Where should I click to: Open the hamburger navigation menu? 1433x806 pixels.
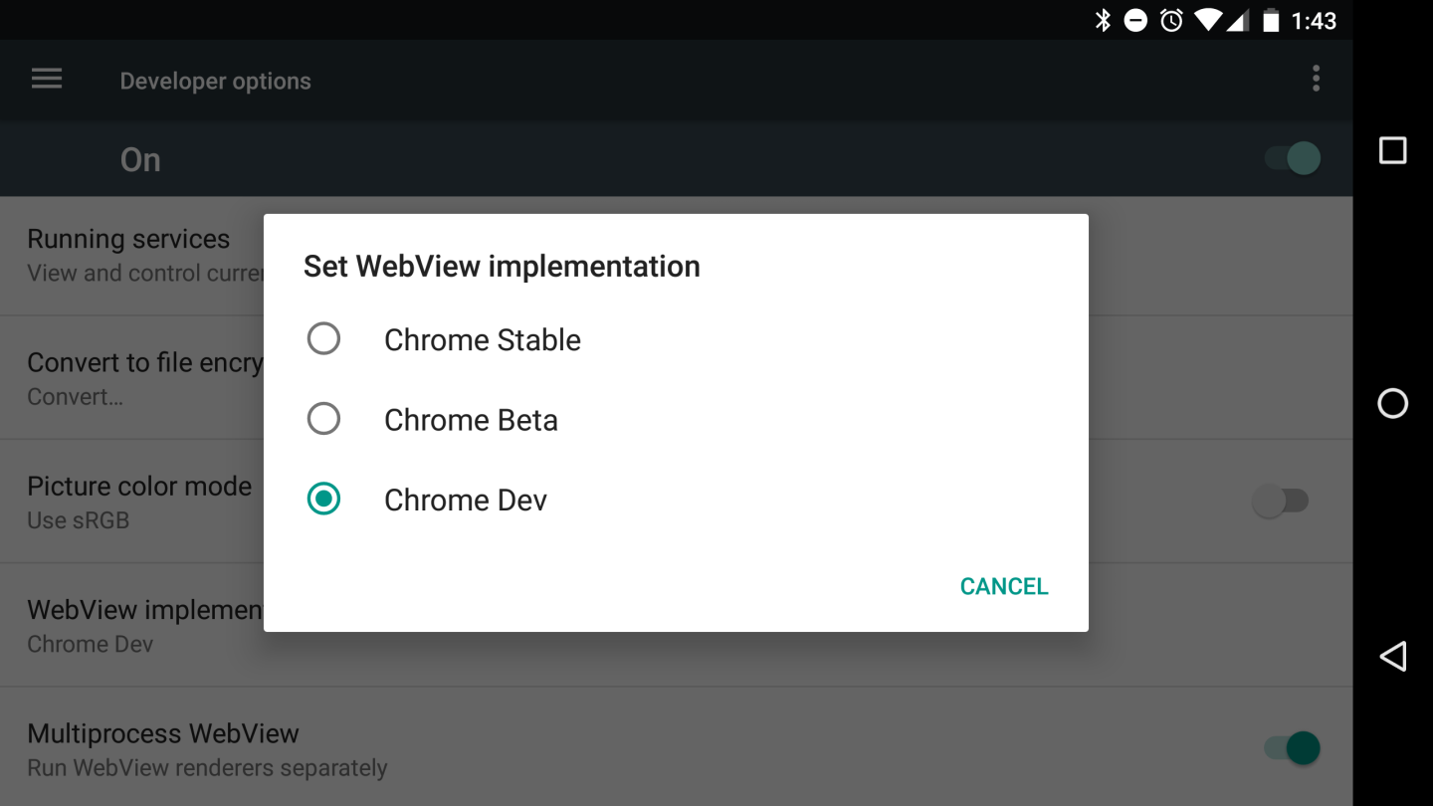[47, 80]
